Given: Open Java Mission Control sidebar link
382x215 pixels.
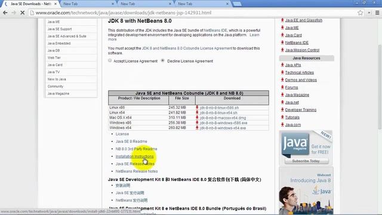Looking at the screenshot, I should [302, 50].
